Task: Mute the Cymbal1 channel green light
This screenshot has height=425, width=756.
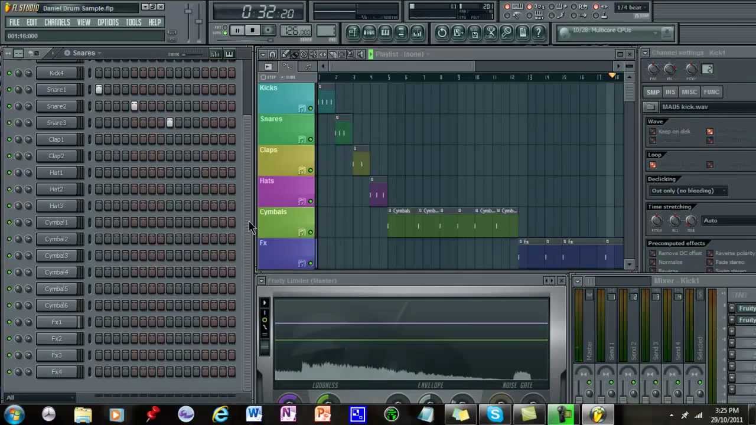Action: click(x=9, y=223)
